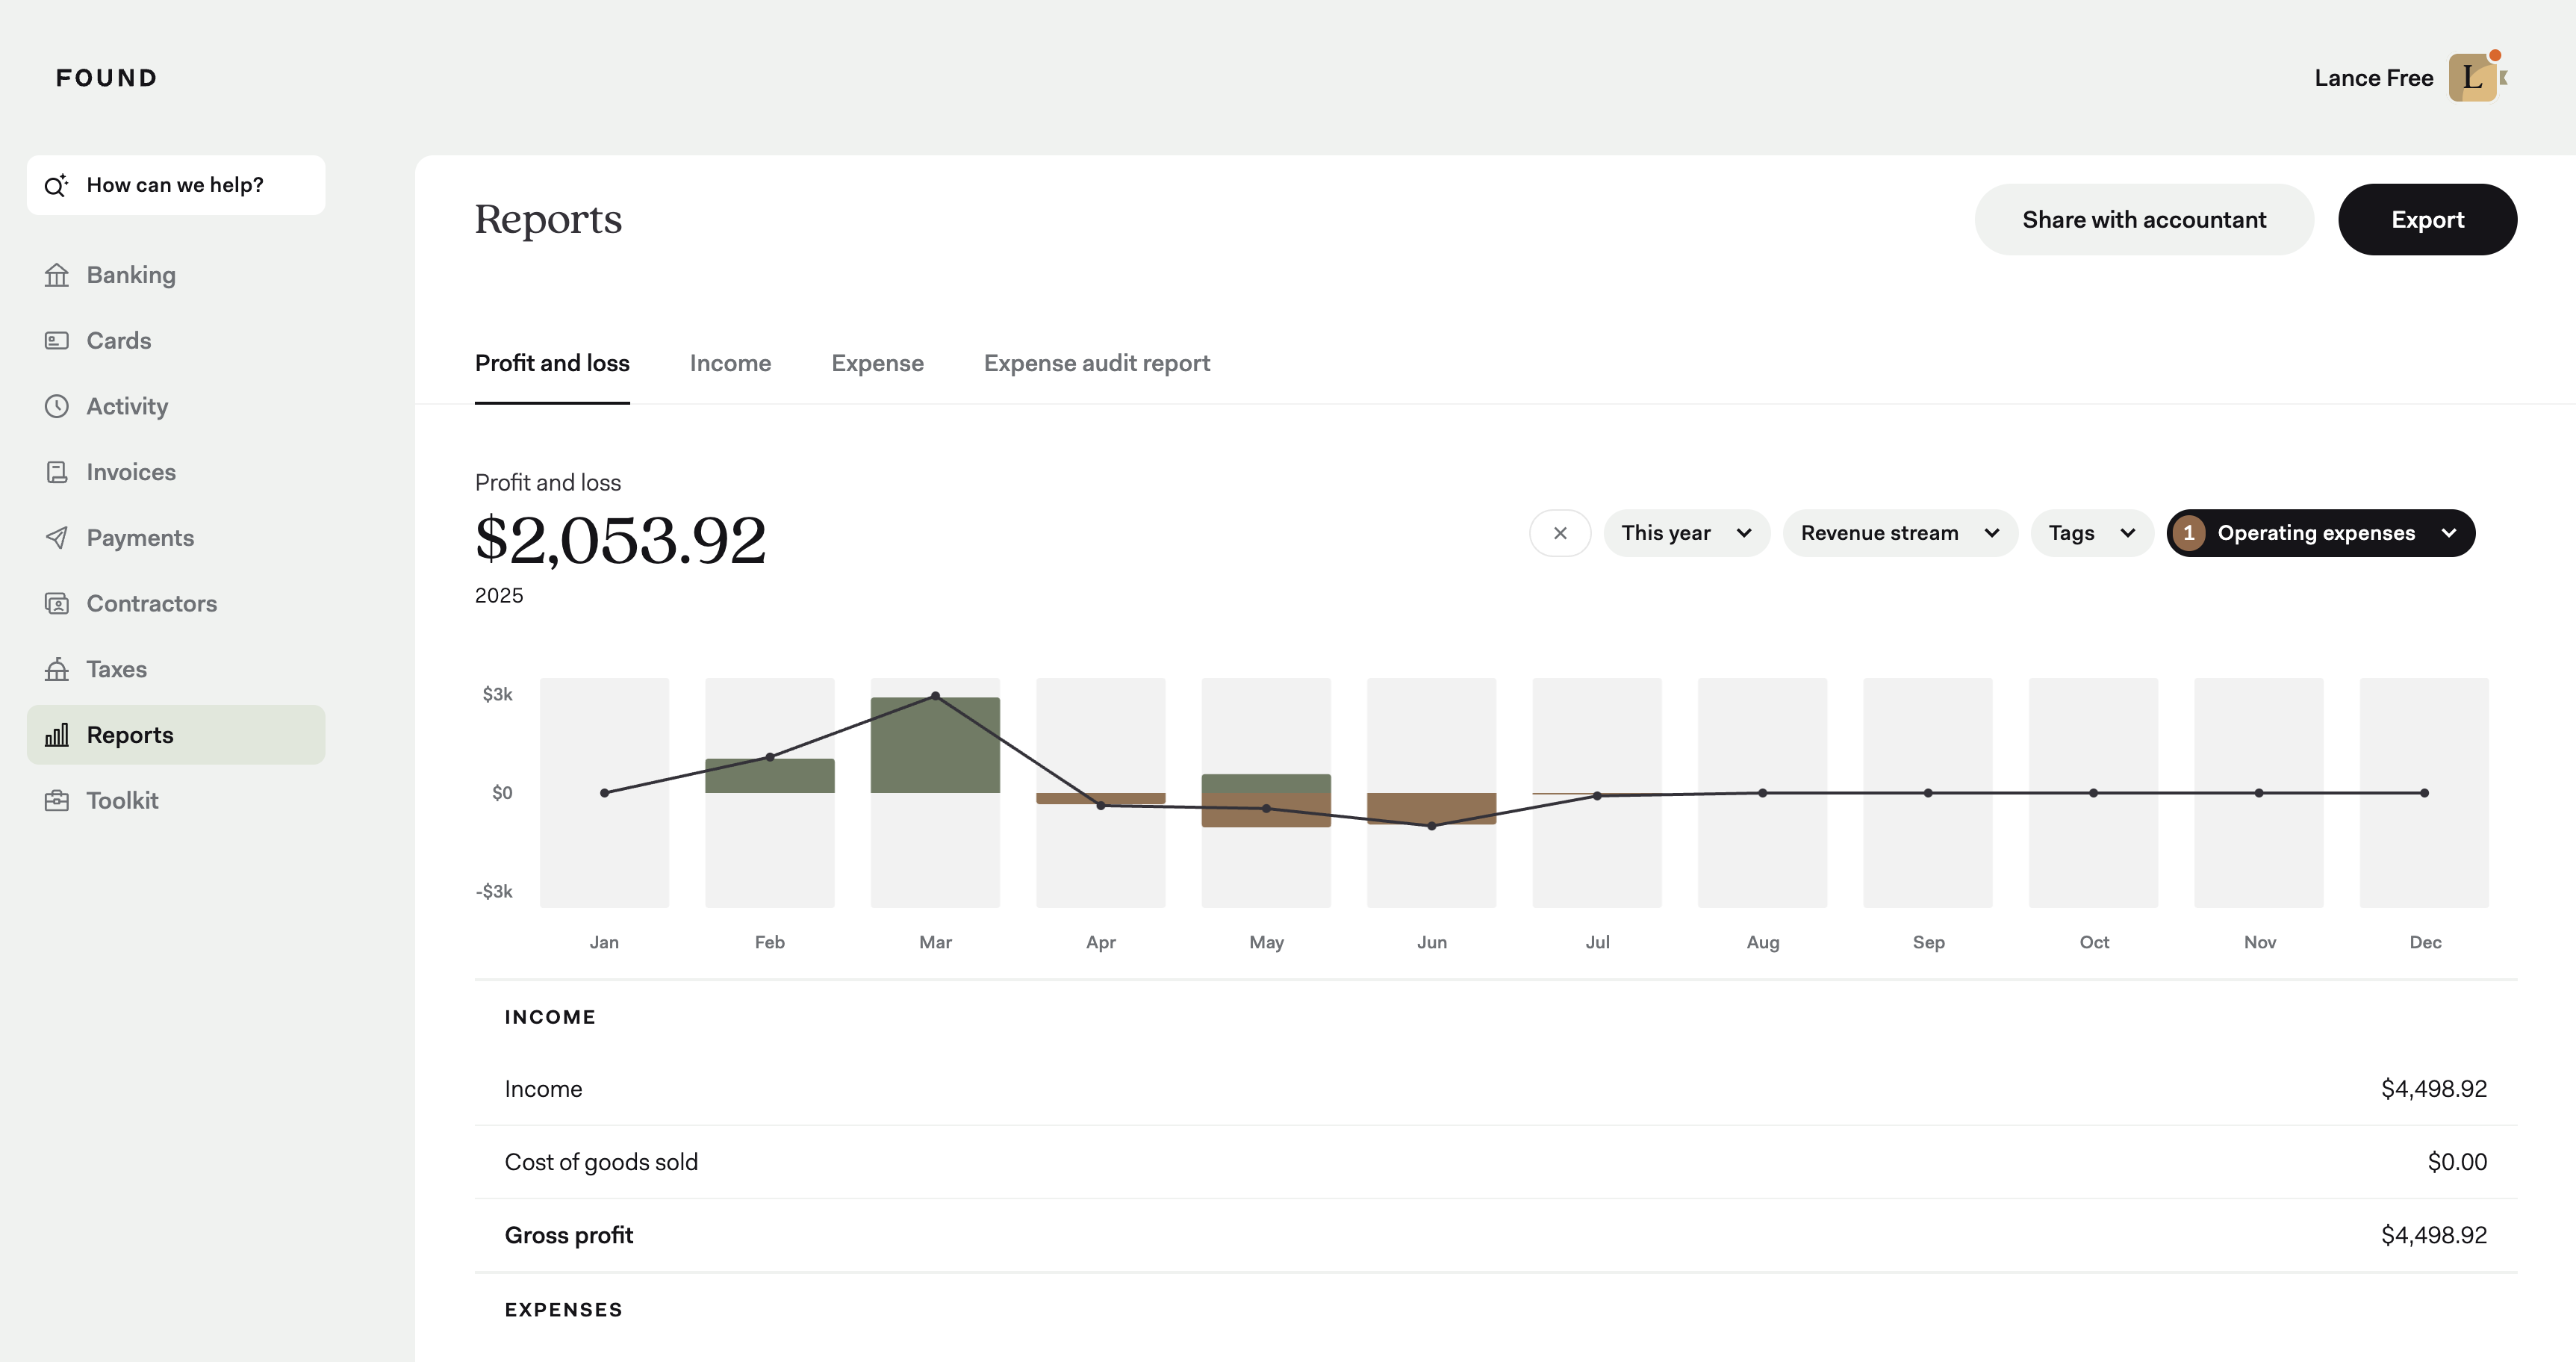This screenshot has width=2576, height=1362.
Task: Click the Taxes building icon
Action: [57, 669]
